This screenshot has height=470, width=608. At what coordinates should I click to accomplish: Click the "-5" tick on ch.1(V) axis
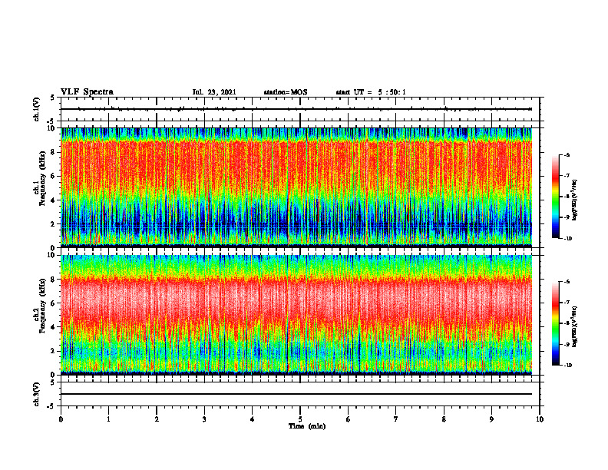[51, 121]
